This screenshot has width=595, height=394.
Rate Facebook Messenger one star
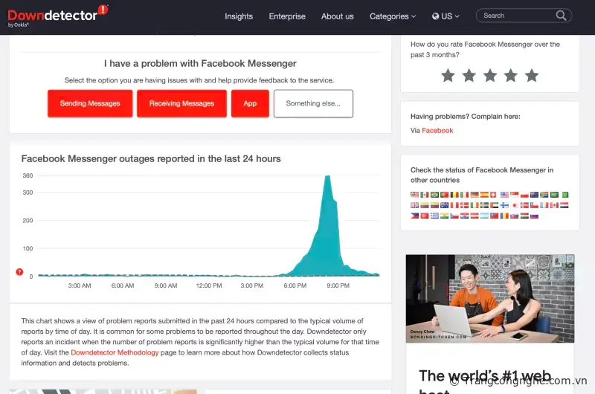pyautogui.click(x=448, y=75)
